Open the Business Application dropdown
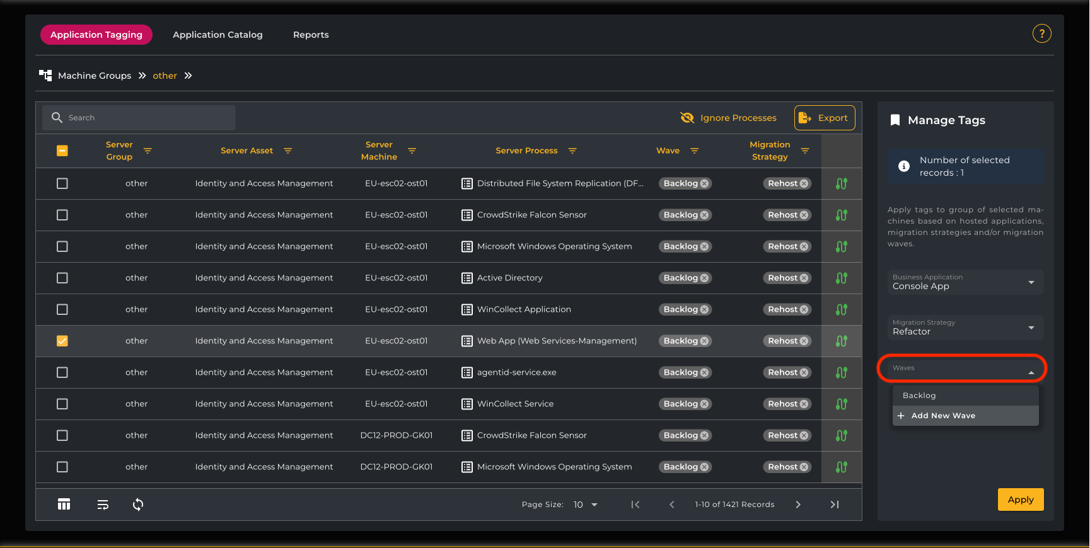 (x=965, y=282)
